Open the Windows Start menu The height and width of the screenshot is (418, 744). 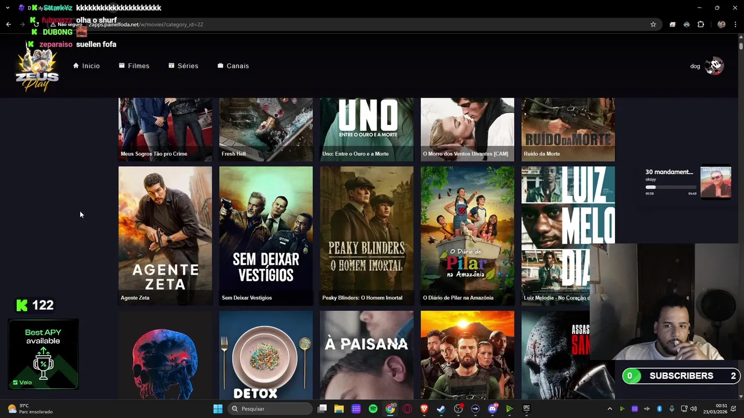pyautogui.click(x=217, y=409)
